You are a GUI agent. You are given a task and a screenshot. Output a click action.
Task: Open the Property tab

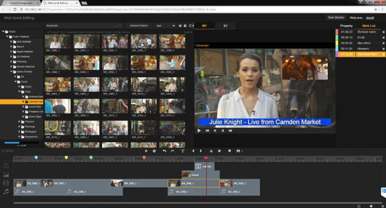(346, 26)
